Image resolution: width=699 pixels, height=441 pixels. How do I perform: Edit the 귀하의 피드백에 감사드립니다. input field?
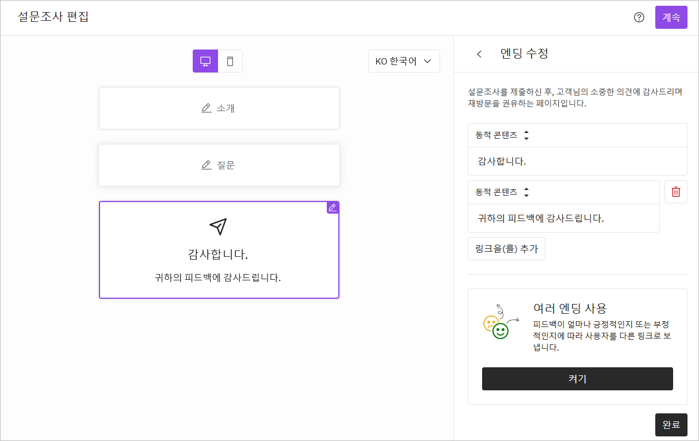click(x=564, y=218)
